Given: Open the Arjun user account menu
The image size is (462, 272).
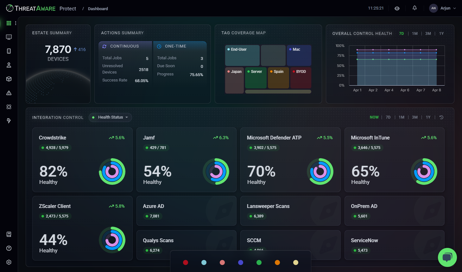Looking at the screenshot, I should pyautogui.click(x=443, y=8).
